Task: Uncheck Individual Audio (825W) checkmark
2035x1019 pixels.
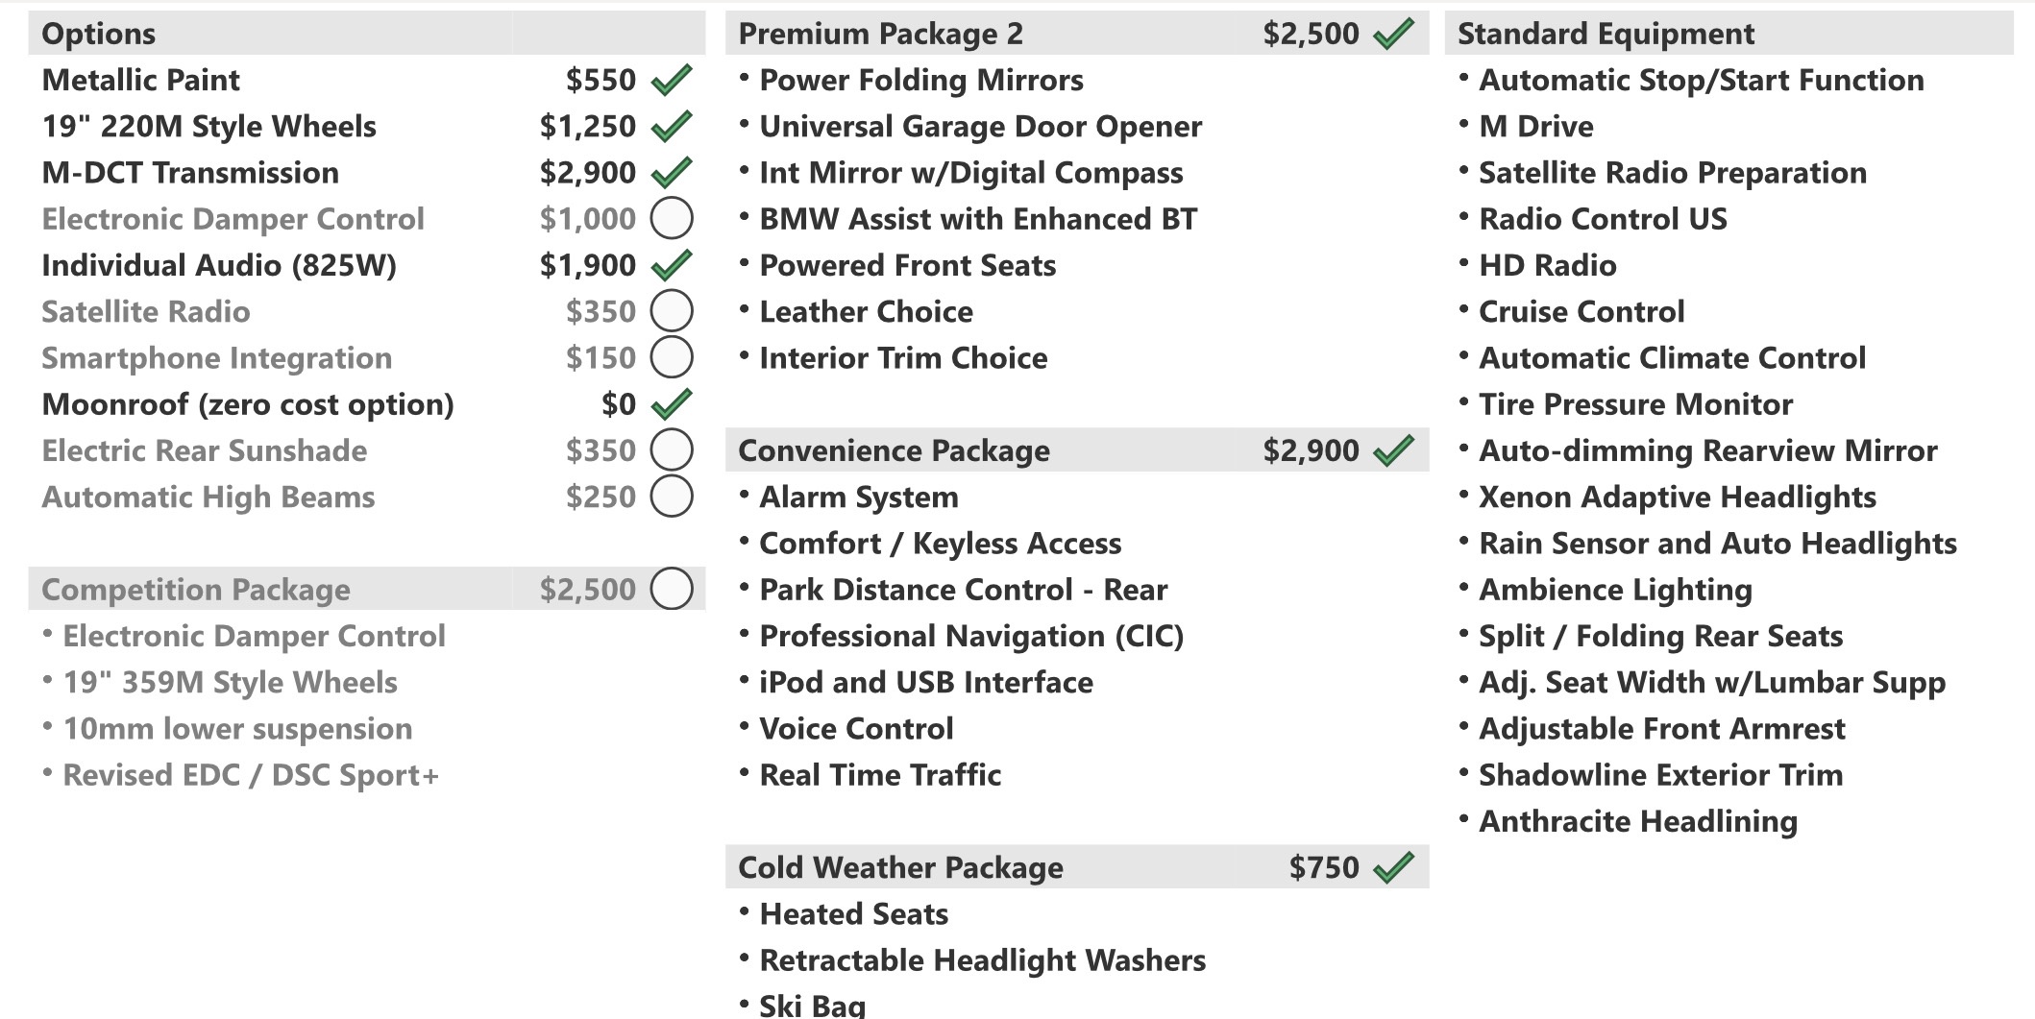Action: pos(672,264)
